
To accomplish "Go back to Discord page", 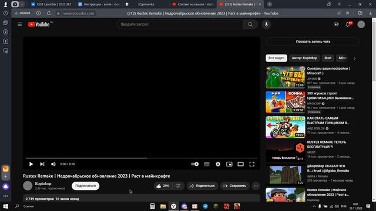I will pos(22,13).
